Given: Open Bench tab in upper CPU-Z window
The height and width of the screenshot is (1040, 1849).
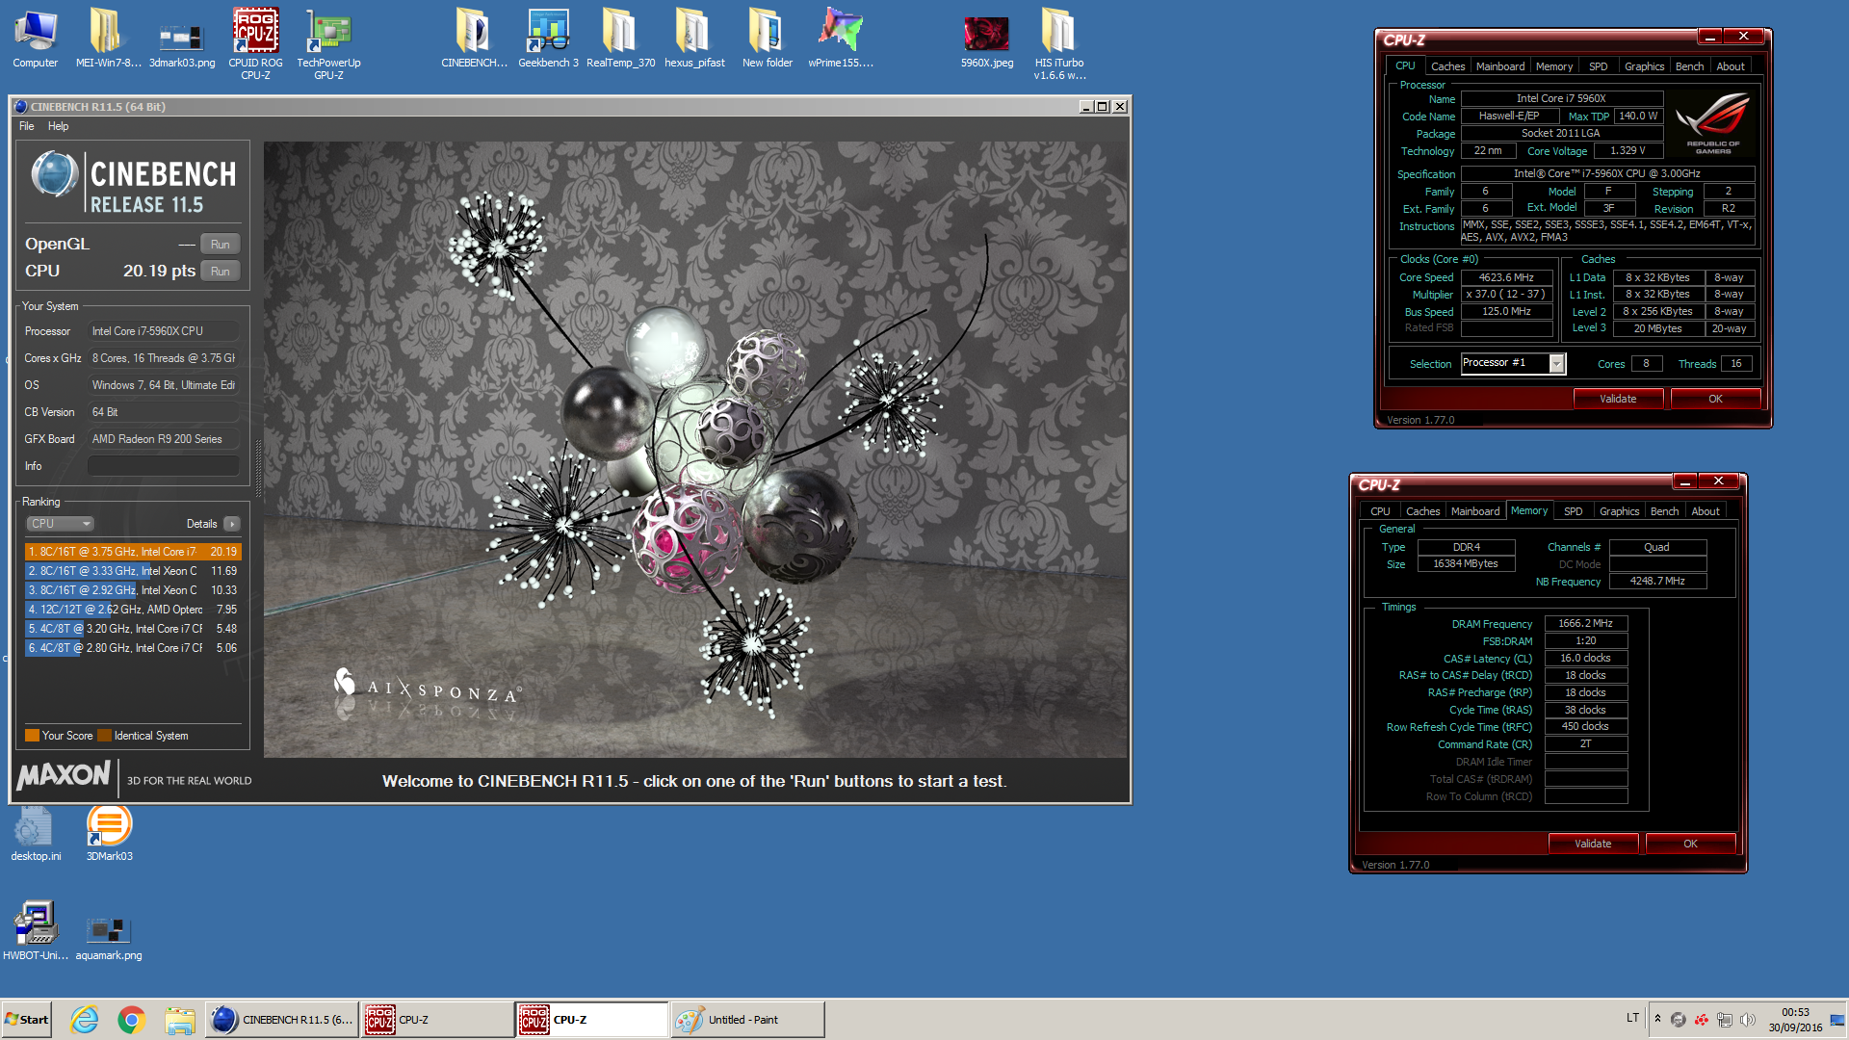Looking at the screenshot, I should click(1689, 66).
